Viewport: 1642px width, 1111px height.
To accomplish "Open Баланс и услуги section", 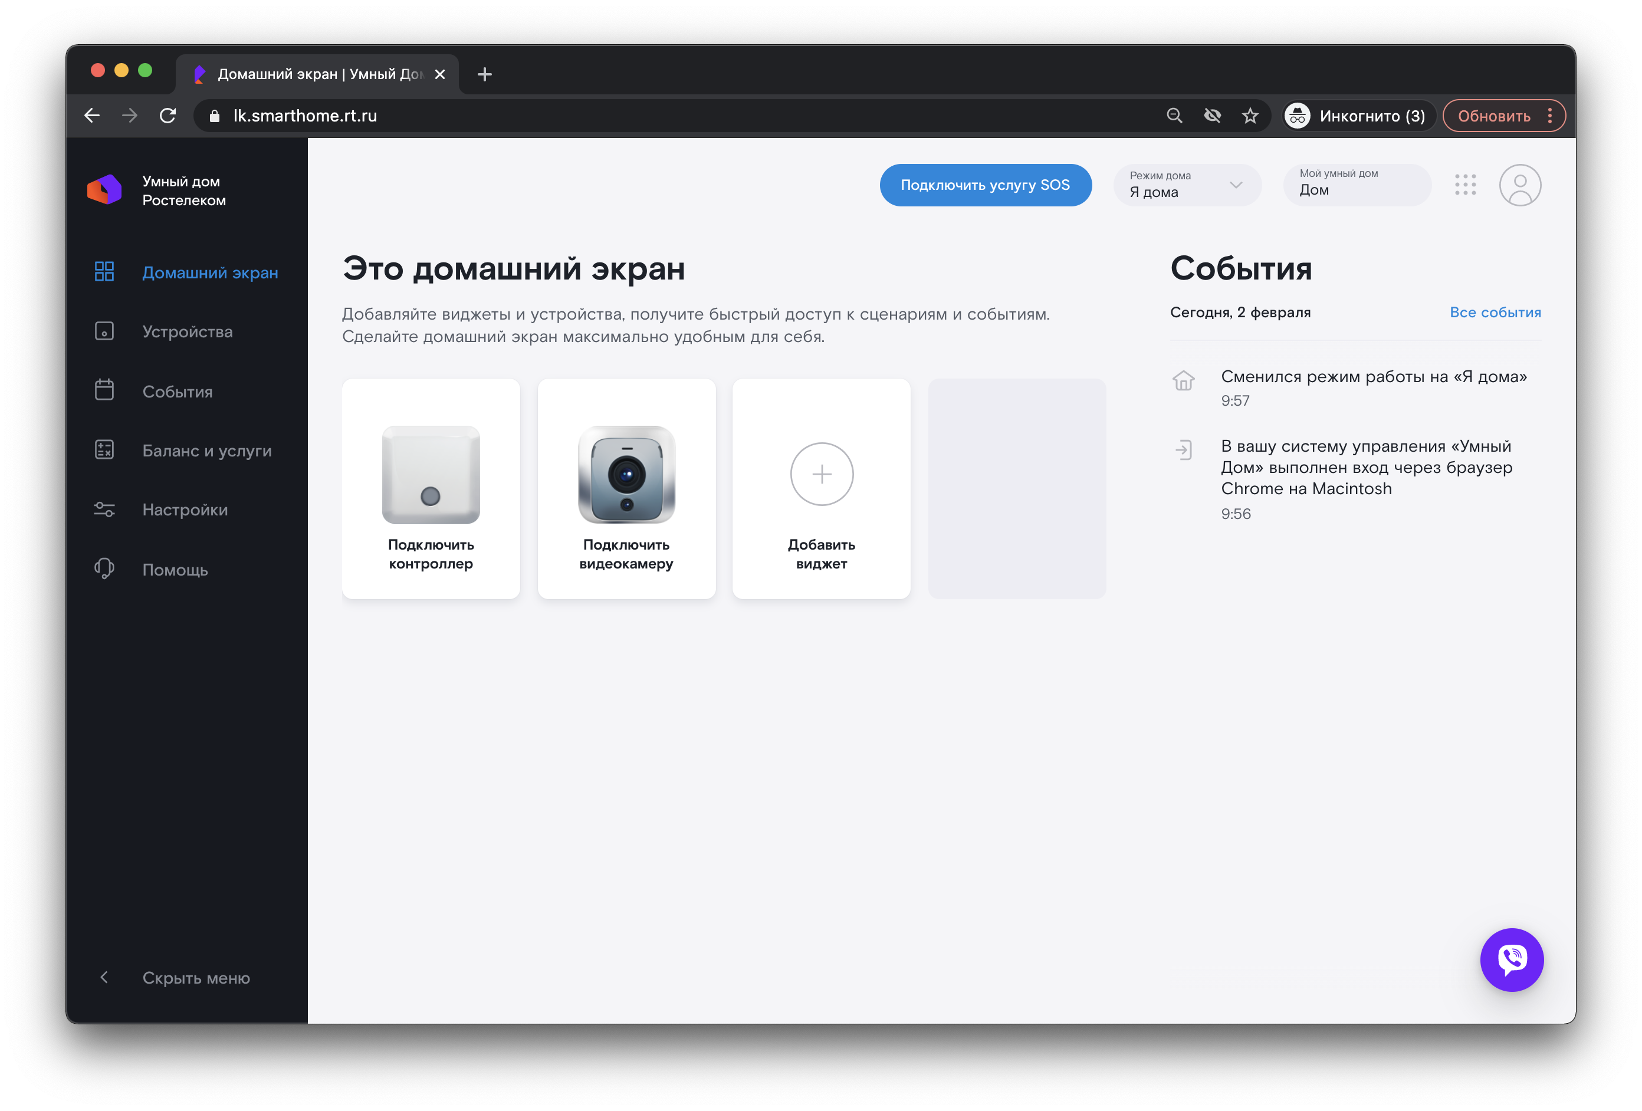I will coord(206,450).
